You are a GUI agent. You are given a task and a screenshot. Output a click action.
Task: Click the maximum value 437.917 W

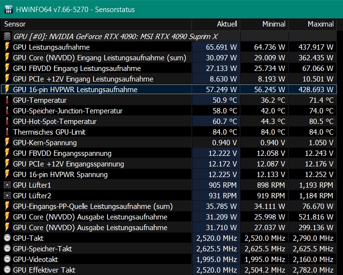316,47
